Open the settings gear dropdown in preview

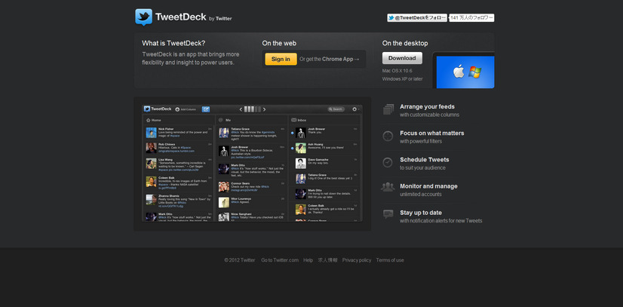[x=356, y=109]
